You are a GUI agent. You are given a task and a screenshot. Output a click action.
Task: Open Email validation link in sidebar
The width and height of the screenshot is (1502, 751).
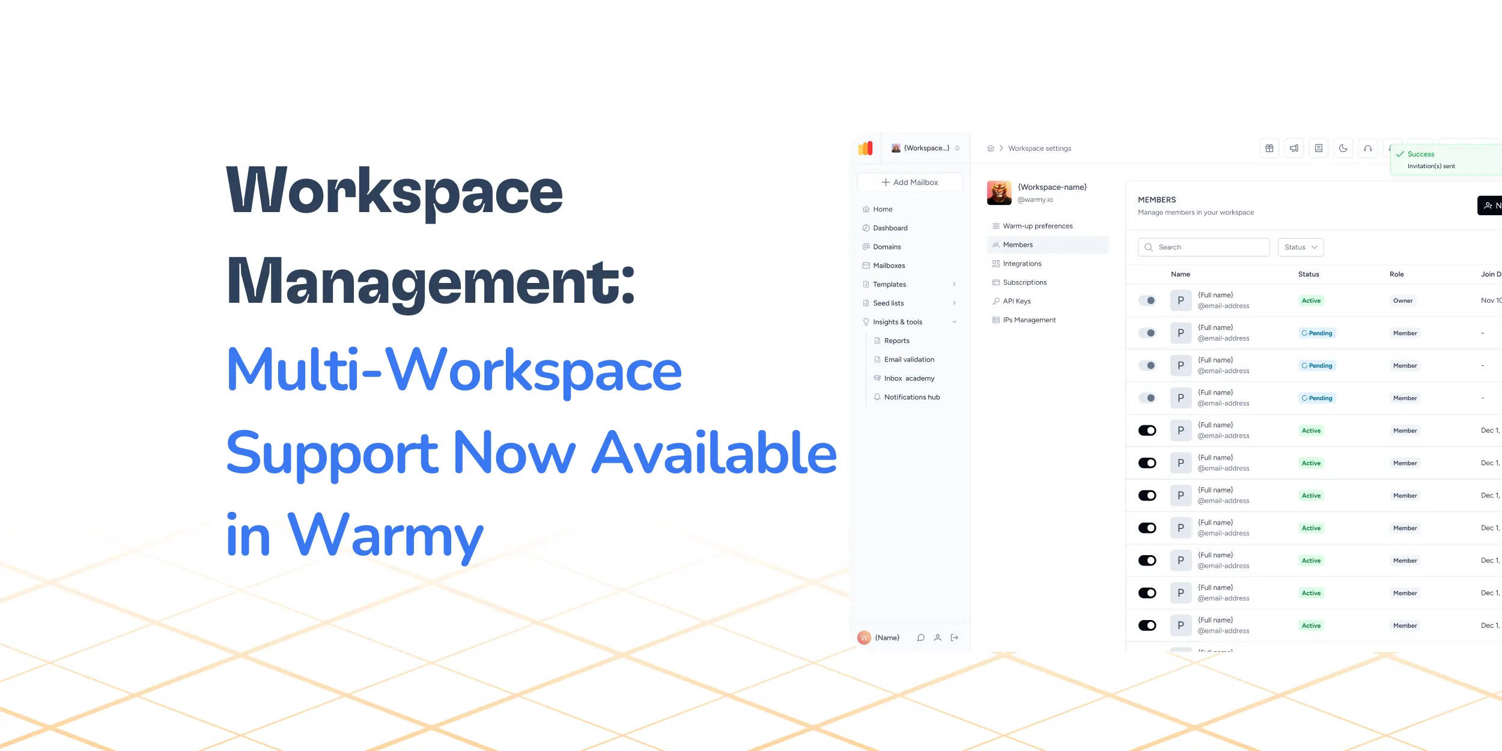pos(909,359)
